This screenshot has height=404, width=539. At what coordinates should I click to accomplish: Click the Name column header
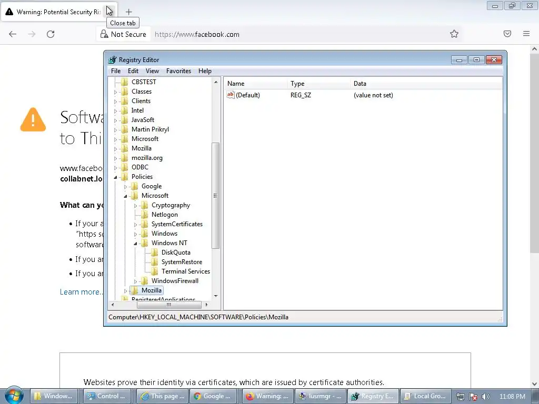pyautogui.click(x=256, y=84)
